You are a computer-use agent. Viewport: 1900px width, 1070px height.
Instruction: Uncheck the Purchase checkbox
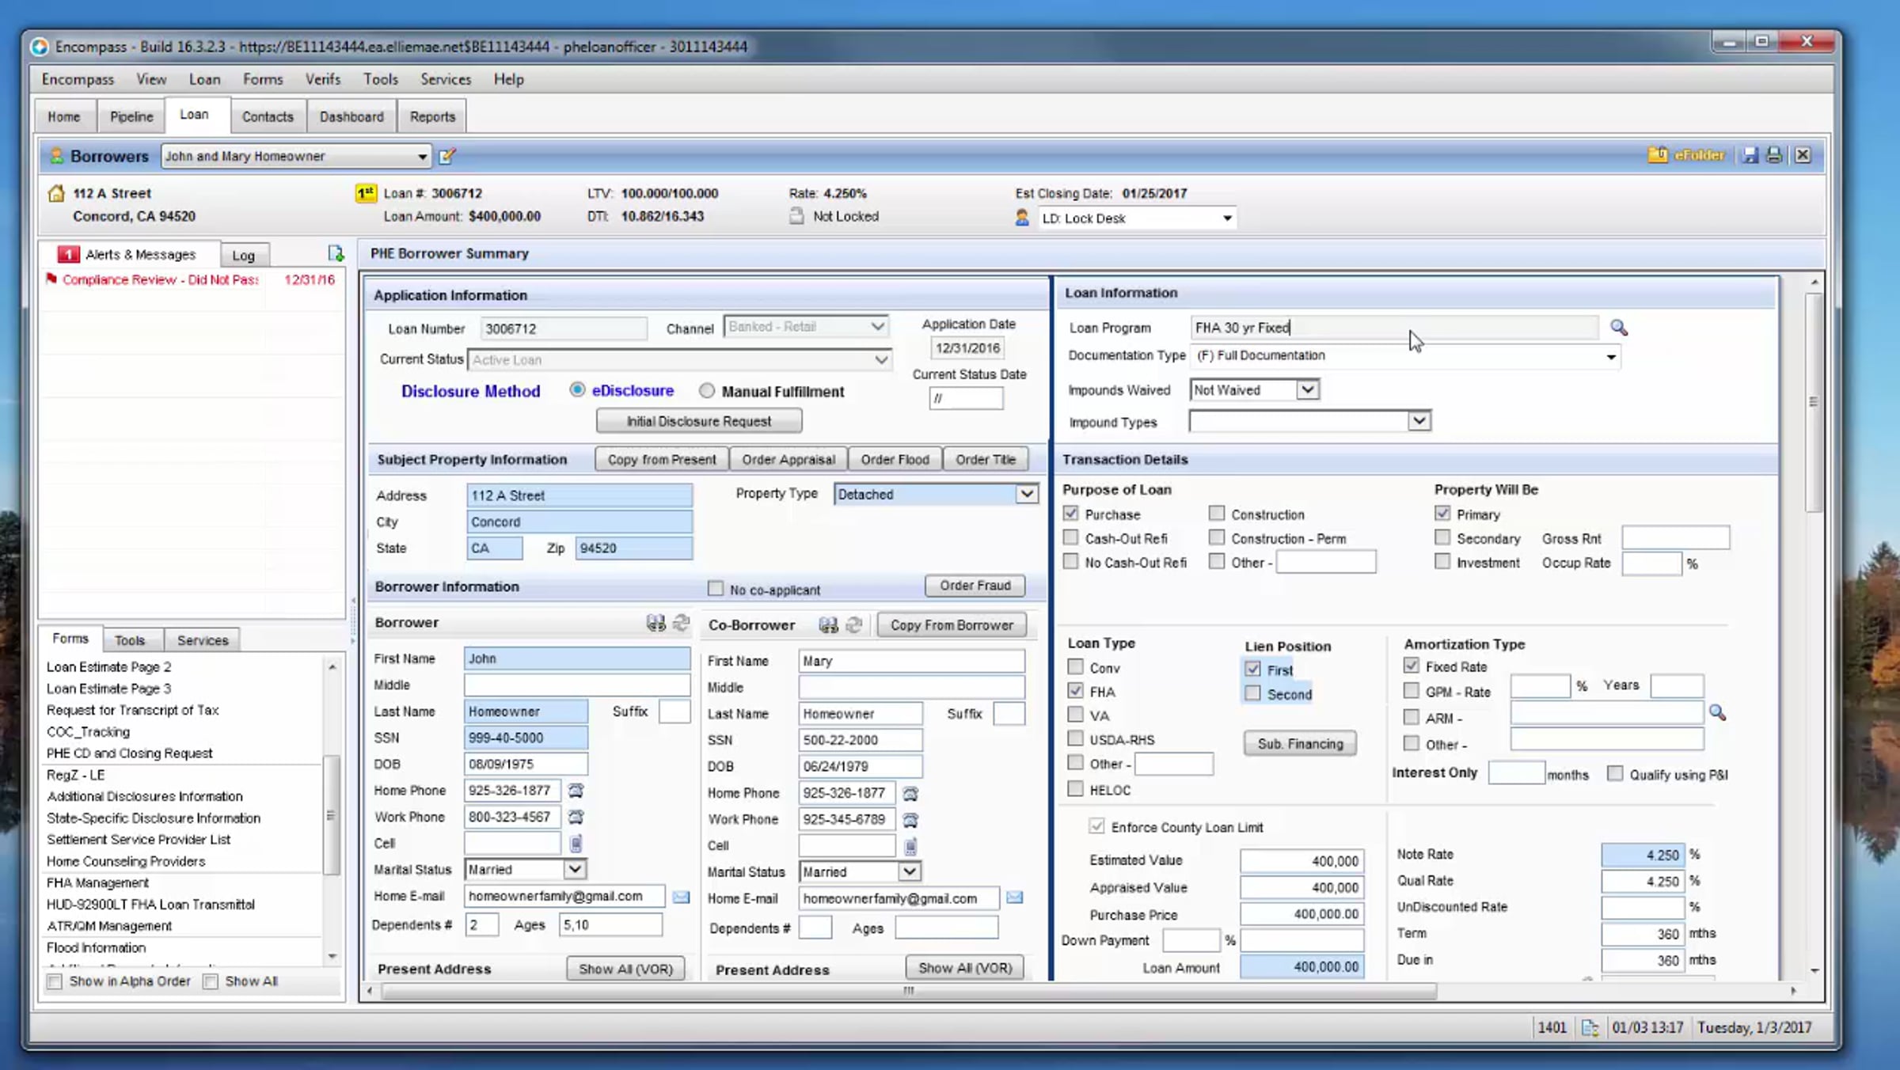pos(1070,514)
